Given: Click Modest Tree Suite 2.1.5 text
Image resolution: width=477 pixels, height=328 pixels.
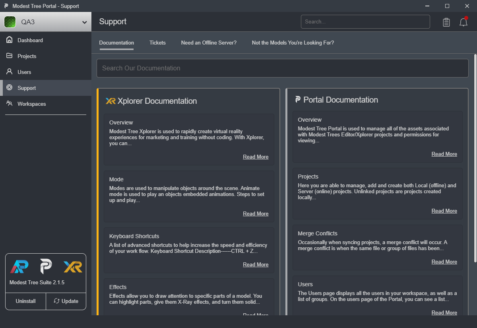Looking at the screenshot, I should click(x=37, y=282).
